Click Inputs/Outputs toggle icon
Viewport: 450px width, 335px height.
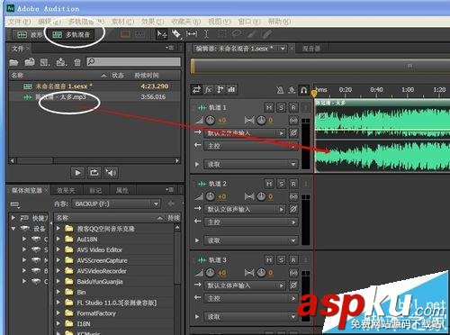pyautogui.click(x=197, y=89)
